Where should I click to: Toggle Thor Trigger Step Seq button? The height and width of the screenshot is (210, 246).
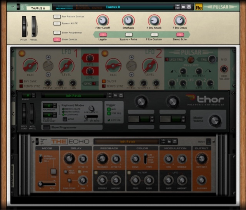(109, 113)
